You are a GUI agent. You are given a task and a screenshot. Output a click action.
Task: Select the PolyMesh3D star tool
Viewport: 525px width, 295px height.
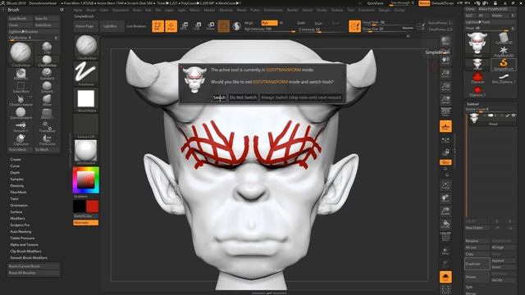[x=504, y=52]
